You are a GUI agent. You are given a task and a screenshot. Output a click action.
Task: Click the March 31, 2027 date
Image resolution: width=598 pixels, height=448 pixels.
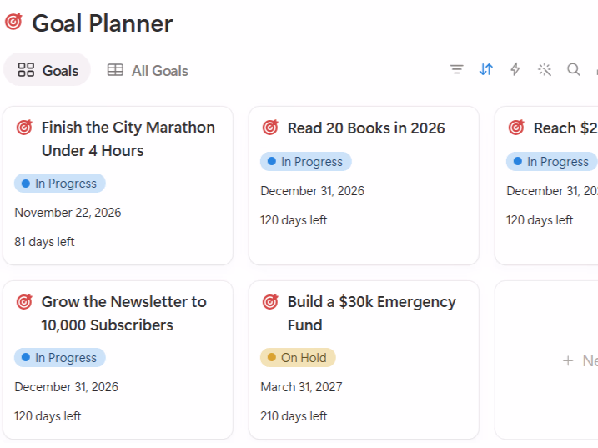point(301,387)
